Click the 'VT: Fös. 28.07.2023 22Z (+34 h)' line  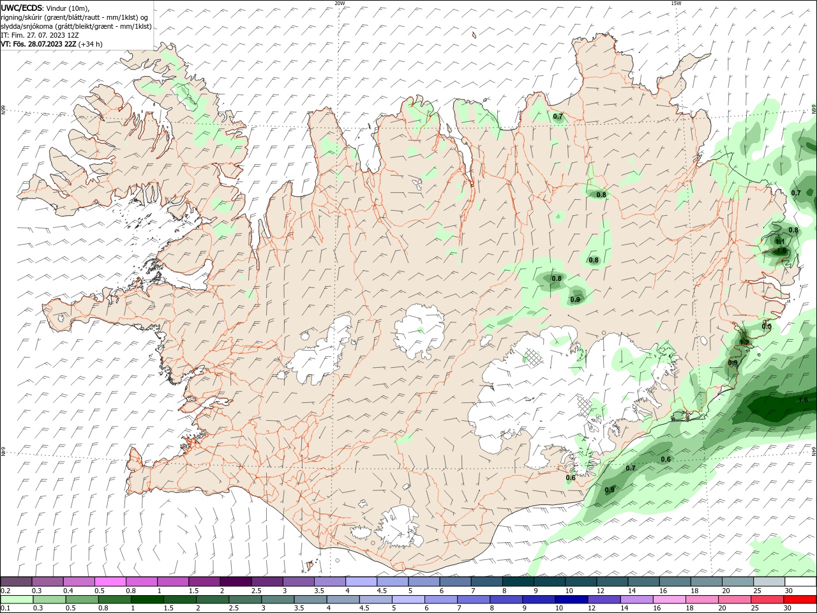[52, 44]
